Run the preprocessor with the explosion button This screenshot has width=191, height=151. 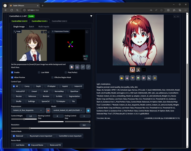(48, 110)
